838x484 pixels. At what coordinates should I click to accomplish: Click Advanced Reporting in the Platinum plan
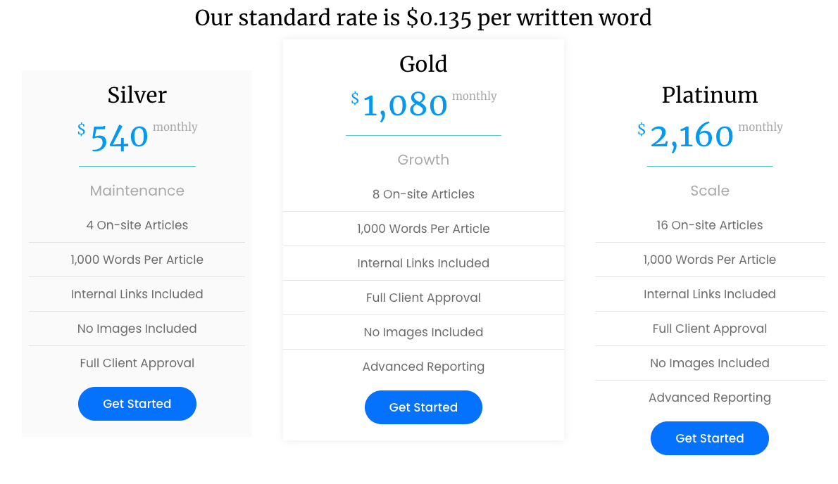pos(710,397)
